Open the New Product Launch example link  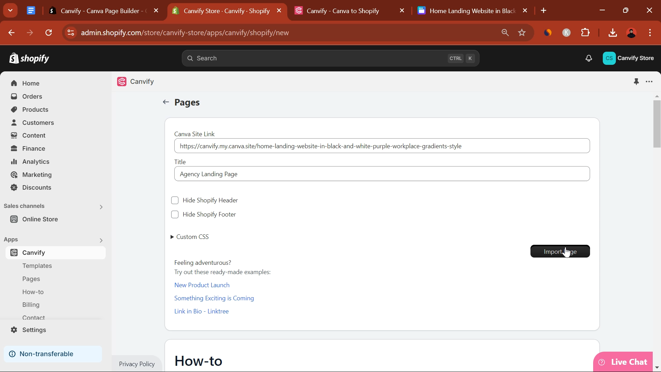202,285
